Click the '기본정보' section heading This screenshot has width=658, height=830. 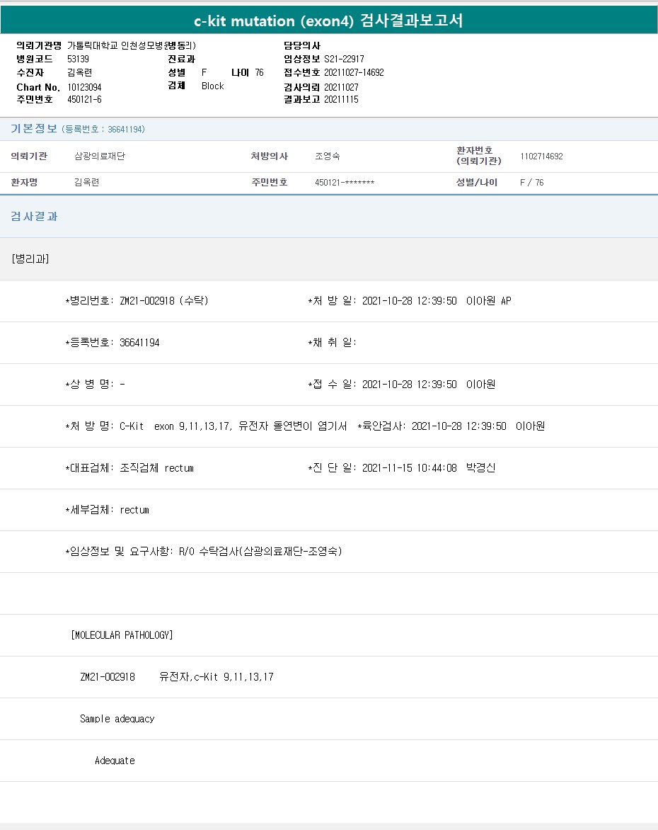34,129
